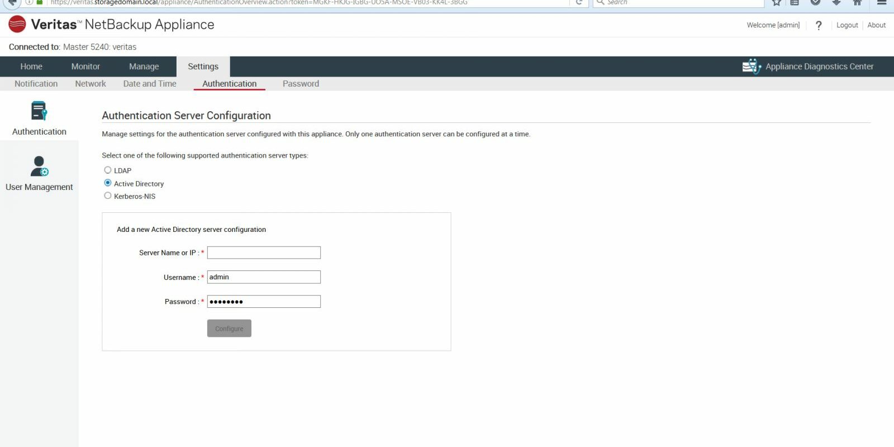Click the Server Name or IP field
This screenshot has height=447, width=894.
(264, 253)
